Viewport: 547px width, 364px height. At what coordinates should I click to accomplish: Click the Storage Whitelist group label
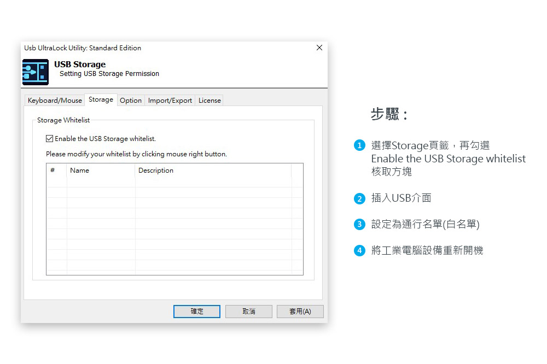63,120
